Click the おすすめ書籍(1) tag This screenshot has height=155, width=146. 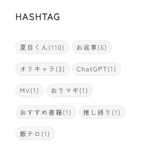tap(46, 112)
